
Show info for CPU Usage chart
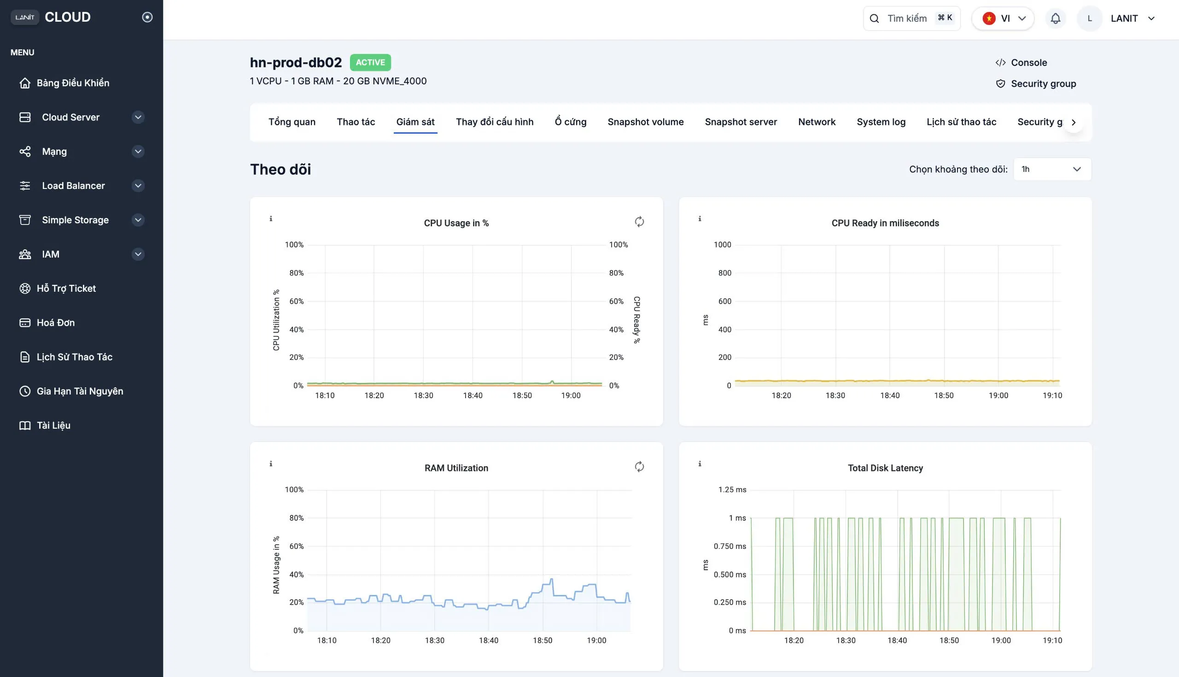click(271, 218)
